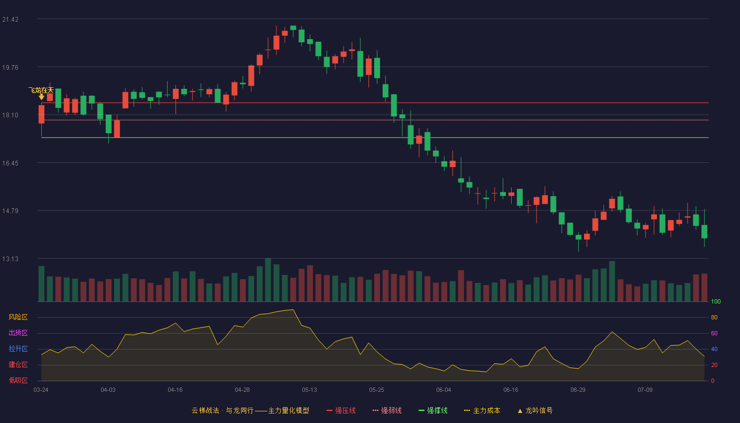
Task: Click the 飞龙在天 signal label
Action: pos(41,90)
